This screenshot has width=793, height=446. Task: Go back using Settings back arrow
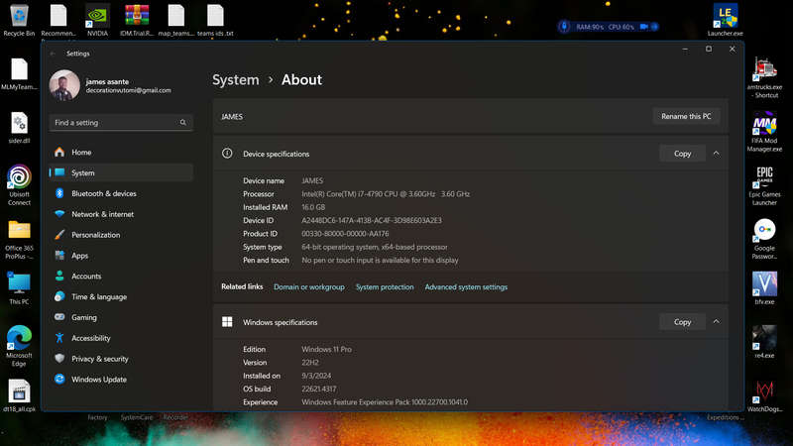pos(53,54)
